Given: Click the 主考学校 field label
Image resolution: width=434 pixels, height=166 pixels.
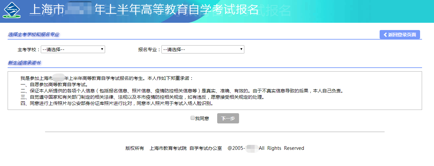Looking at the screenshot, I should point(29,50).
